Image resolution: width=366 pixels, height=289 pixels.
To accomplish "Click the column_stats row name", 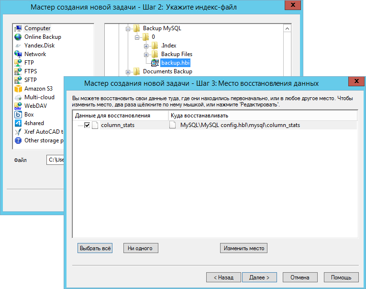I will [x=118, y=125].
